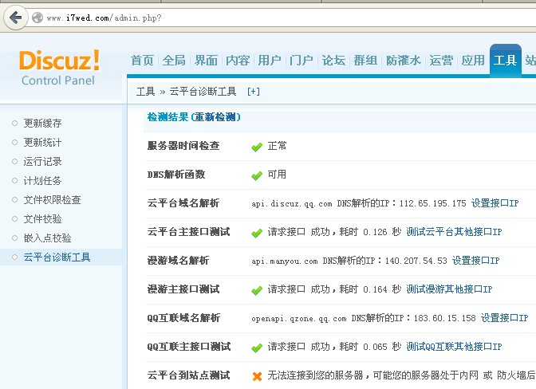The height and width of the screenshot is (389, 536).
Task: Click 云平台诊断工具 in the sidebar
Action: point(57,257)
